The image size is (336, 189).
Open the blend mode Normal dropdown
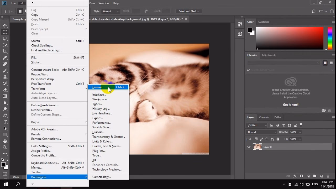pyautogui.click(x=261, y=132)
